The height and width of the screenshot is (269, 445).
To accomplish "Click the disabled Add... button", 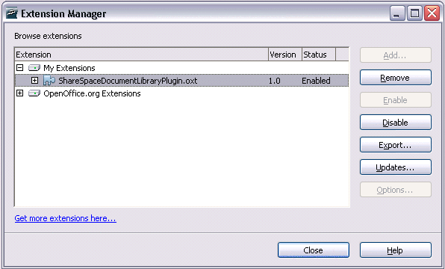I will coord(396,55).
